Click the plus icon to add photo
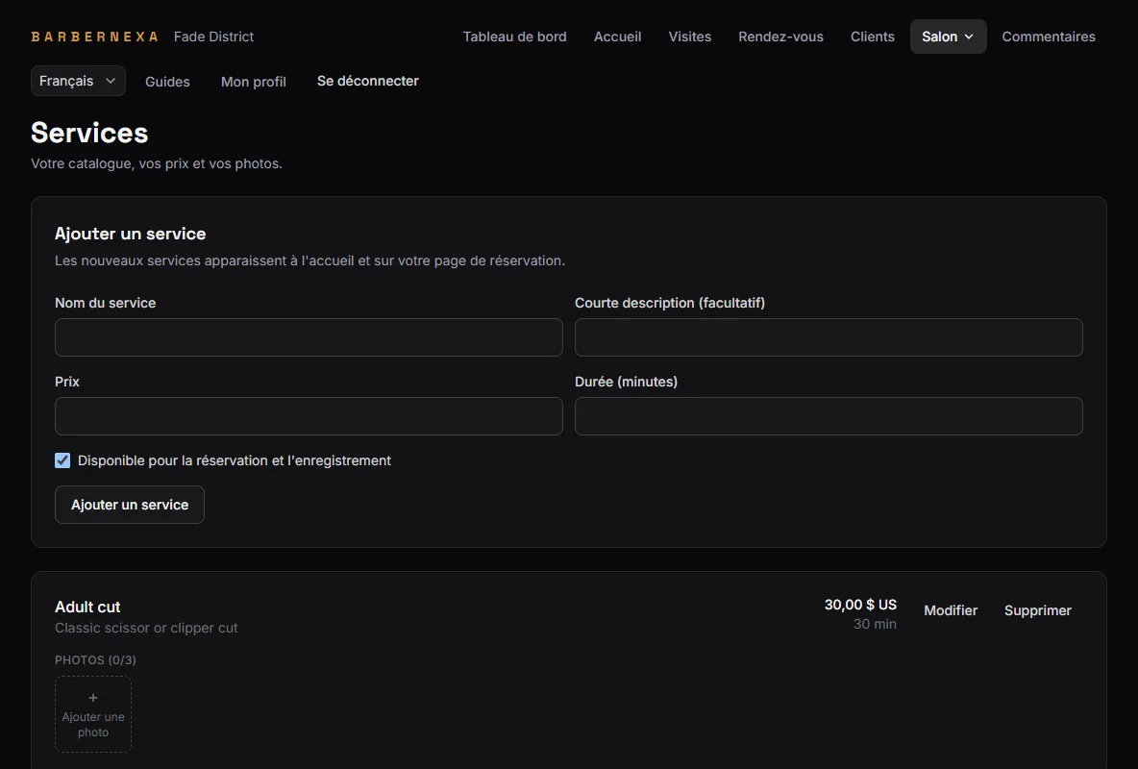This screenshot has width=1138, height=769. [93, 698]
